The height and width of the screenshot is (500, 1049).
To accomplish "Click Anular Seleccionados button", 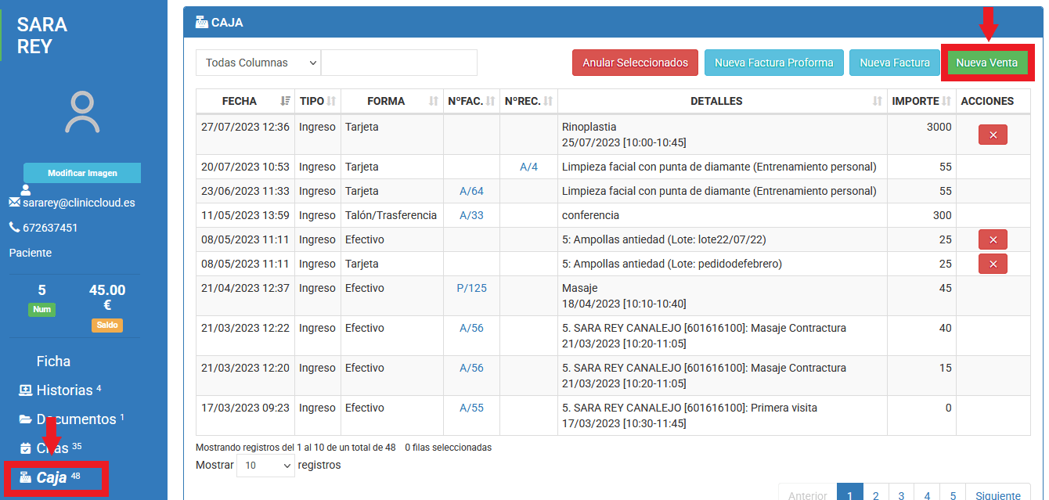I will 635,63.
